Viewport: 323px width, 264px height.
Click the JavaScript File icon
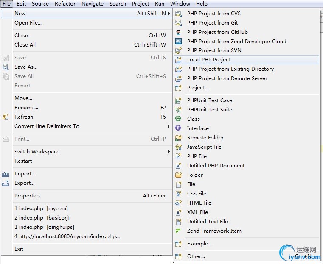pos(178,147)
